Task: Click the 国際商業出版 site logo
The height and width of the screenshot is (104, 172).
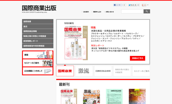Action: pos(39,9)
